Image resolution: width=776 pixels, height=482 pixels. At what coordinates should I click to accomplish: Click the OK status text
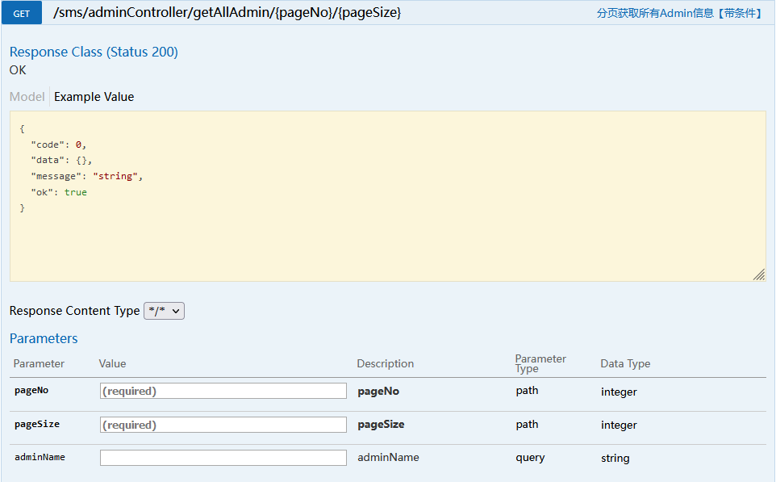coord(18,70)
